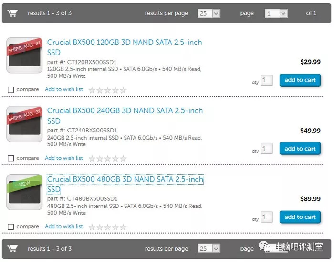The width and height of the screenshot is (334, 262).
Task: Check compare box for 120GB SSD
Action: [10, 90]
